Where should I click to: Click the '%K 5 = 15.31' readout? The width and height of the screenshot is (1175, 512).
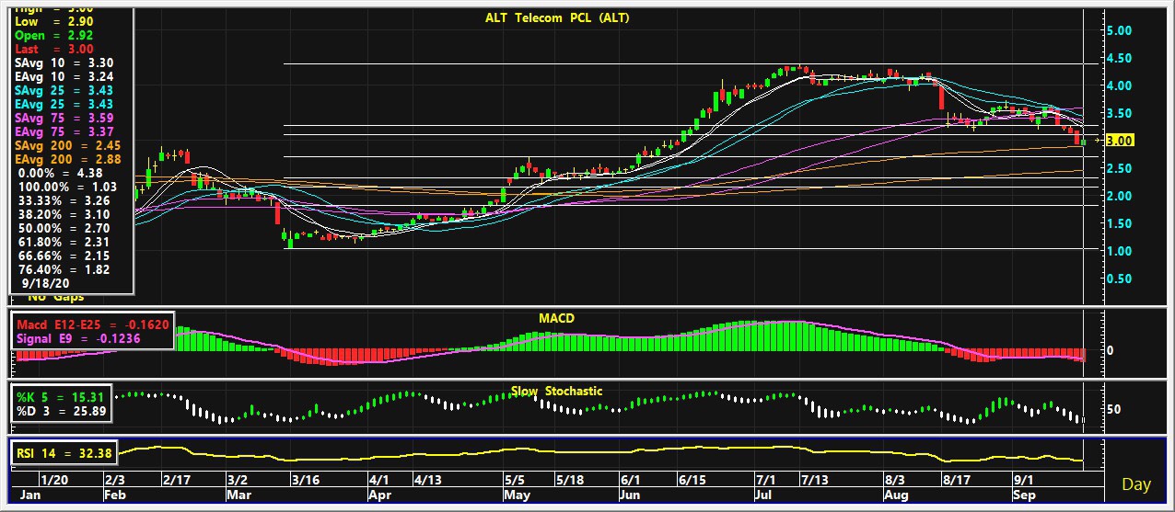(62, 396)
